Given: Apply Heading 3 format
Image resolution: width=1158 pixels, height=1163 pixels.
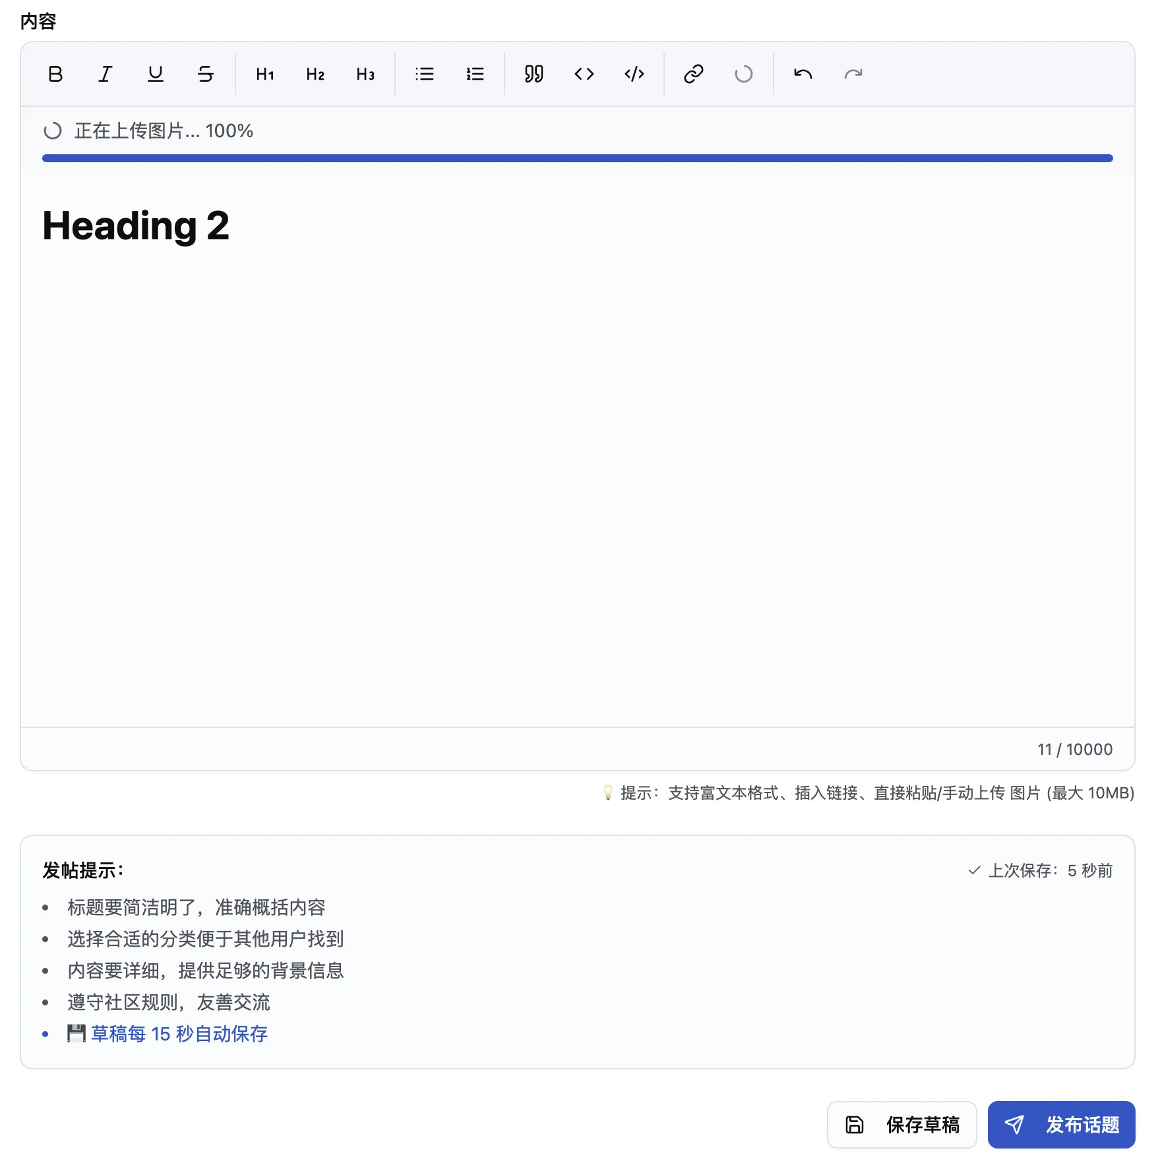Looking at the screenshot, I should [x=365, y=74].
